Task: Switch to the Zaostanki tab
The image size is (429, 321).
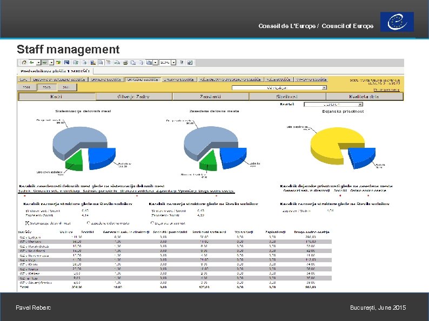Action: click(x=211, y=97)
